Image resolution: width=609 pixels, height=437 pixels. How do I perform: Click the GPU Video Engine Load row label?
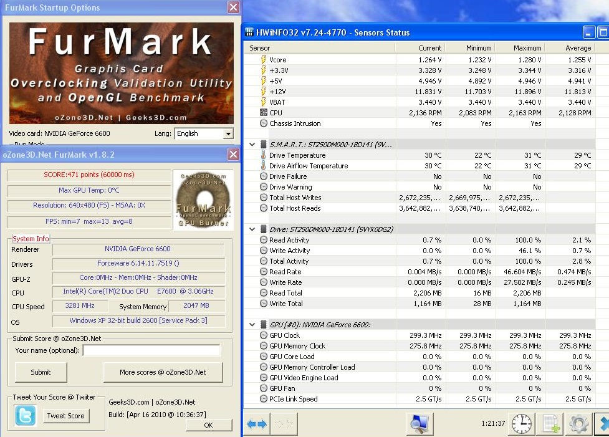point(304,378)
